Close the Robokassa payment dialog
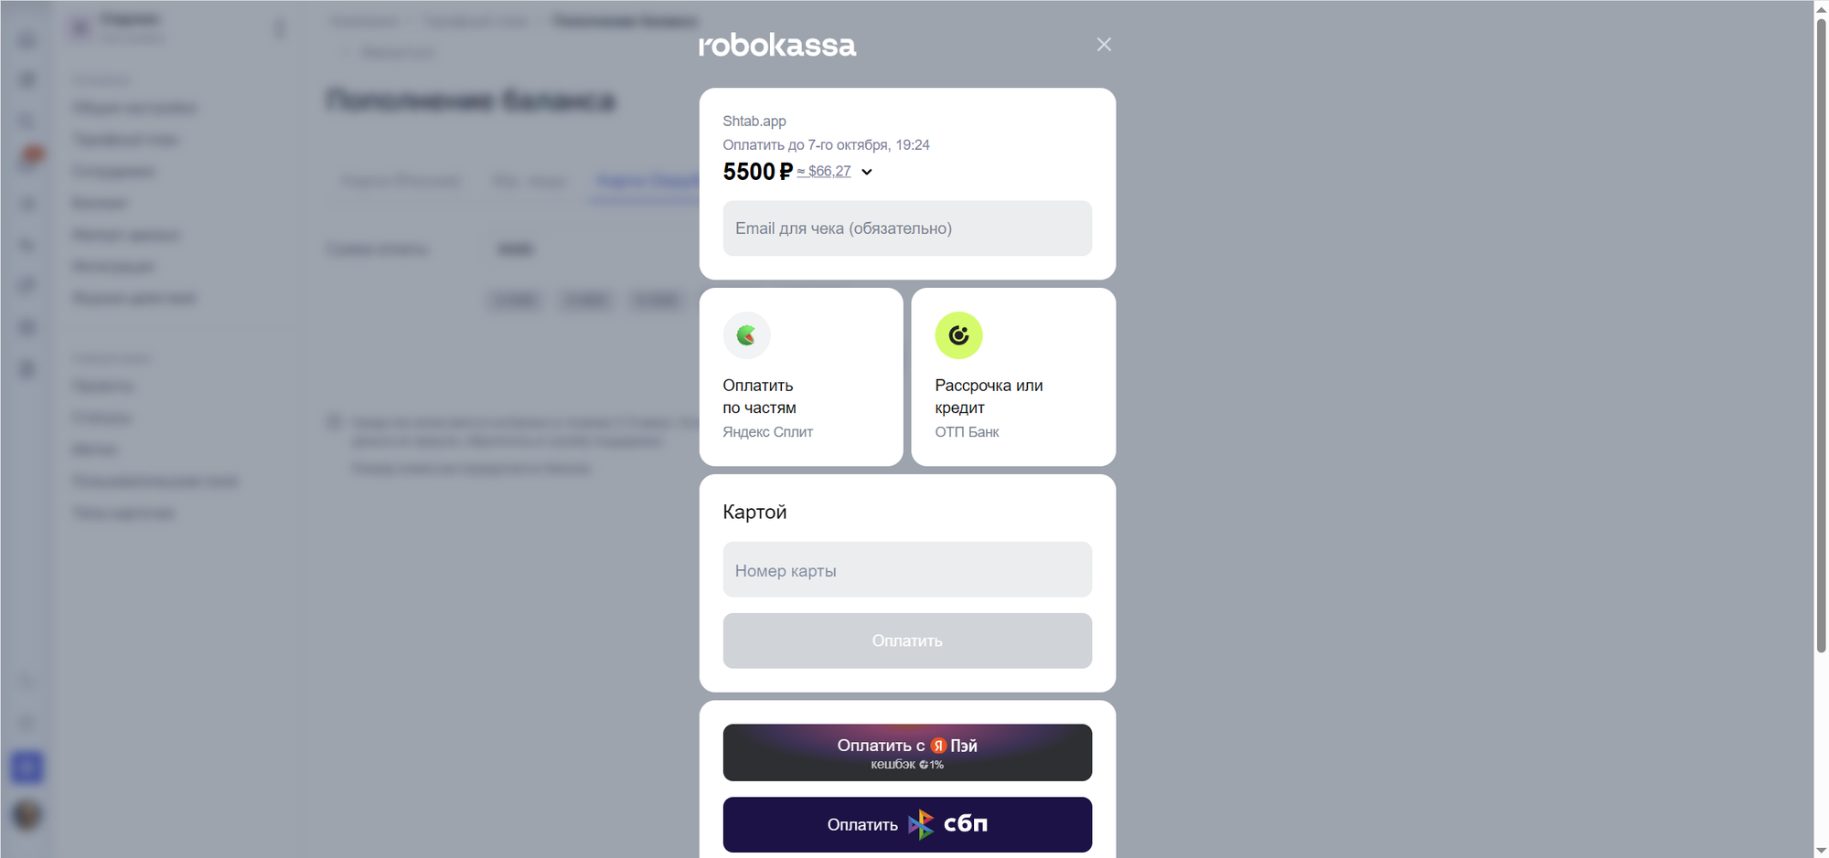The height and width of the screenshot is (858, 1829). tap(1104, 45)
